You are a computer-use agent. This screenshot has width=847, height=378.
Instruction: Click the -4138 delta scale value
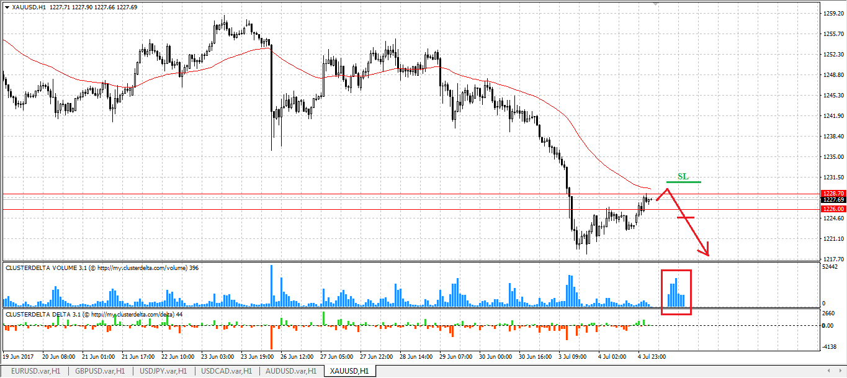[x=830, y=348]
